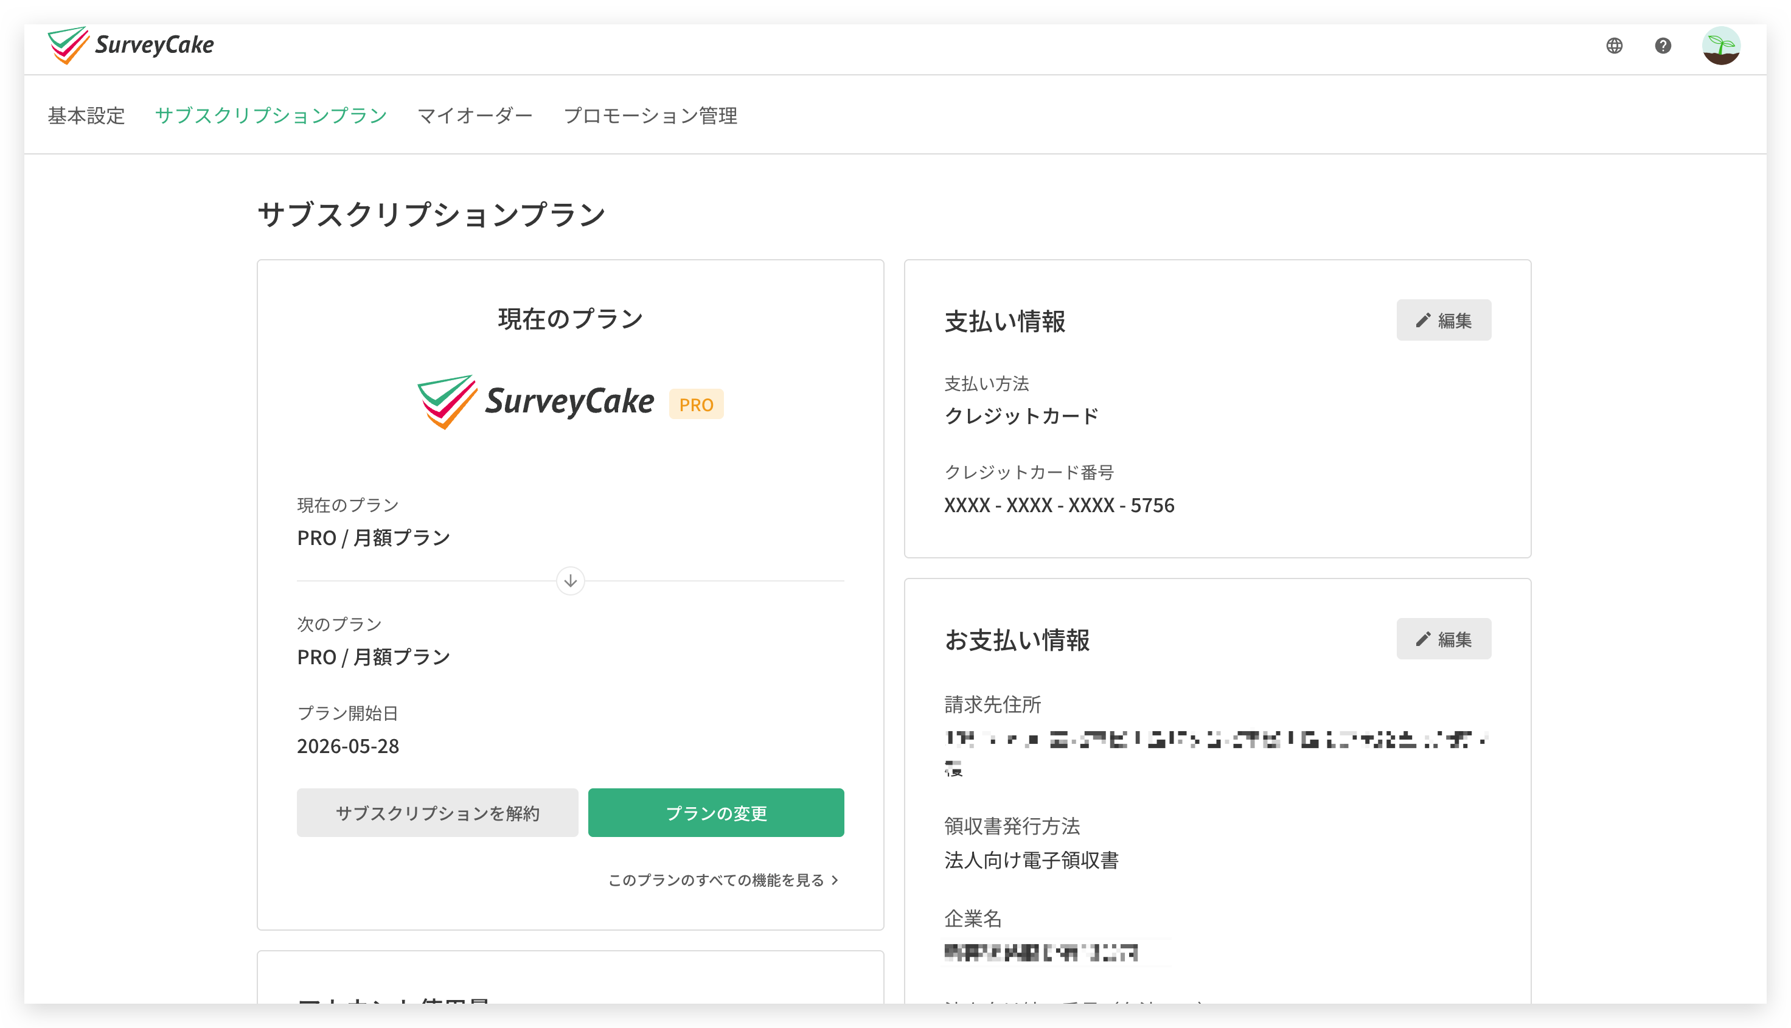Screen dimensions: 1791x1028
Task: Click the SurveyCake logo in the plan card
Action: [536, 401]
